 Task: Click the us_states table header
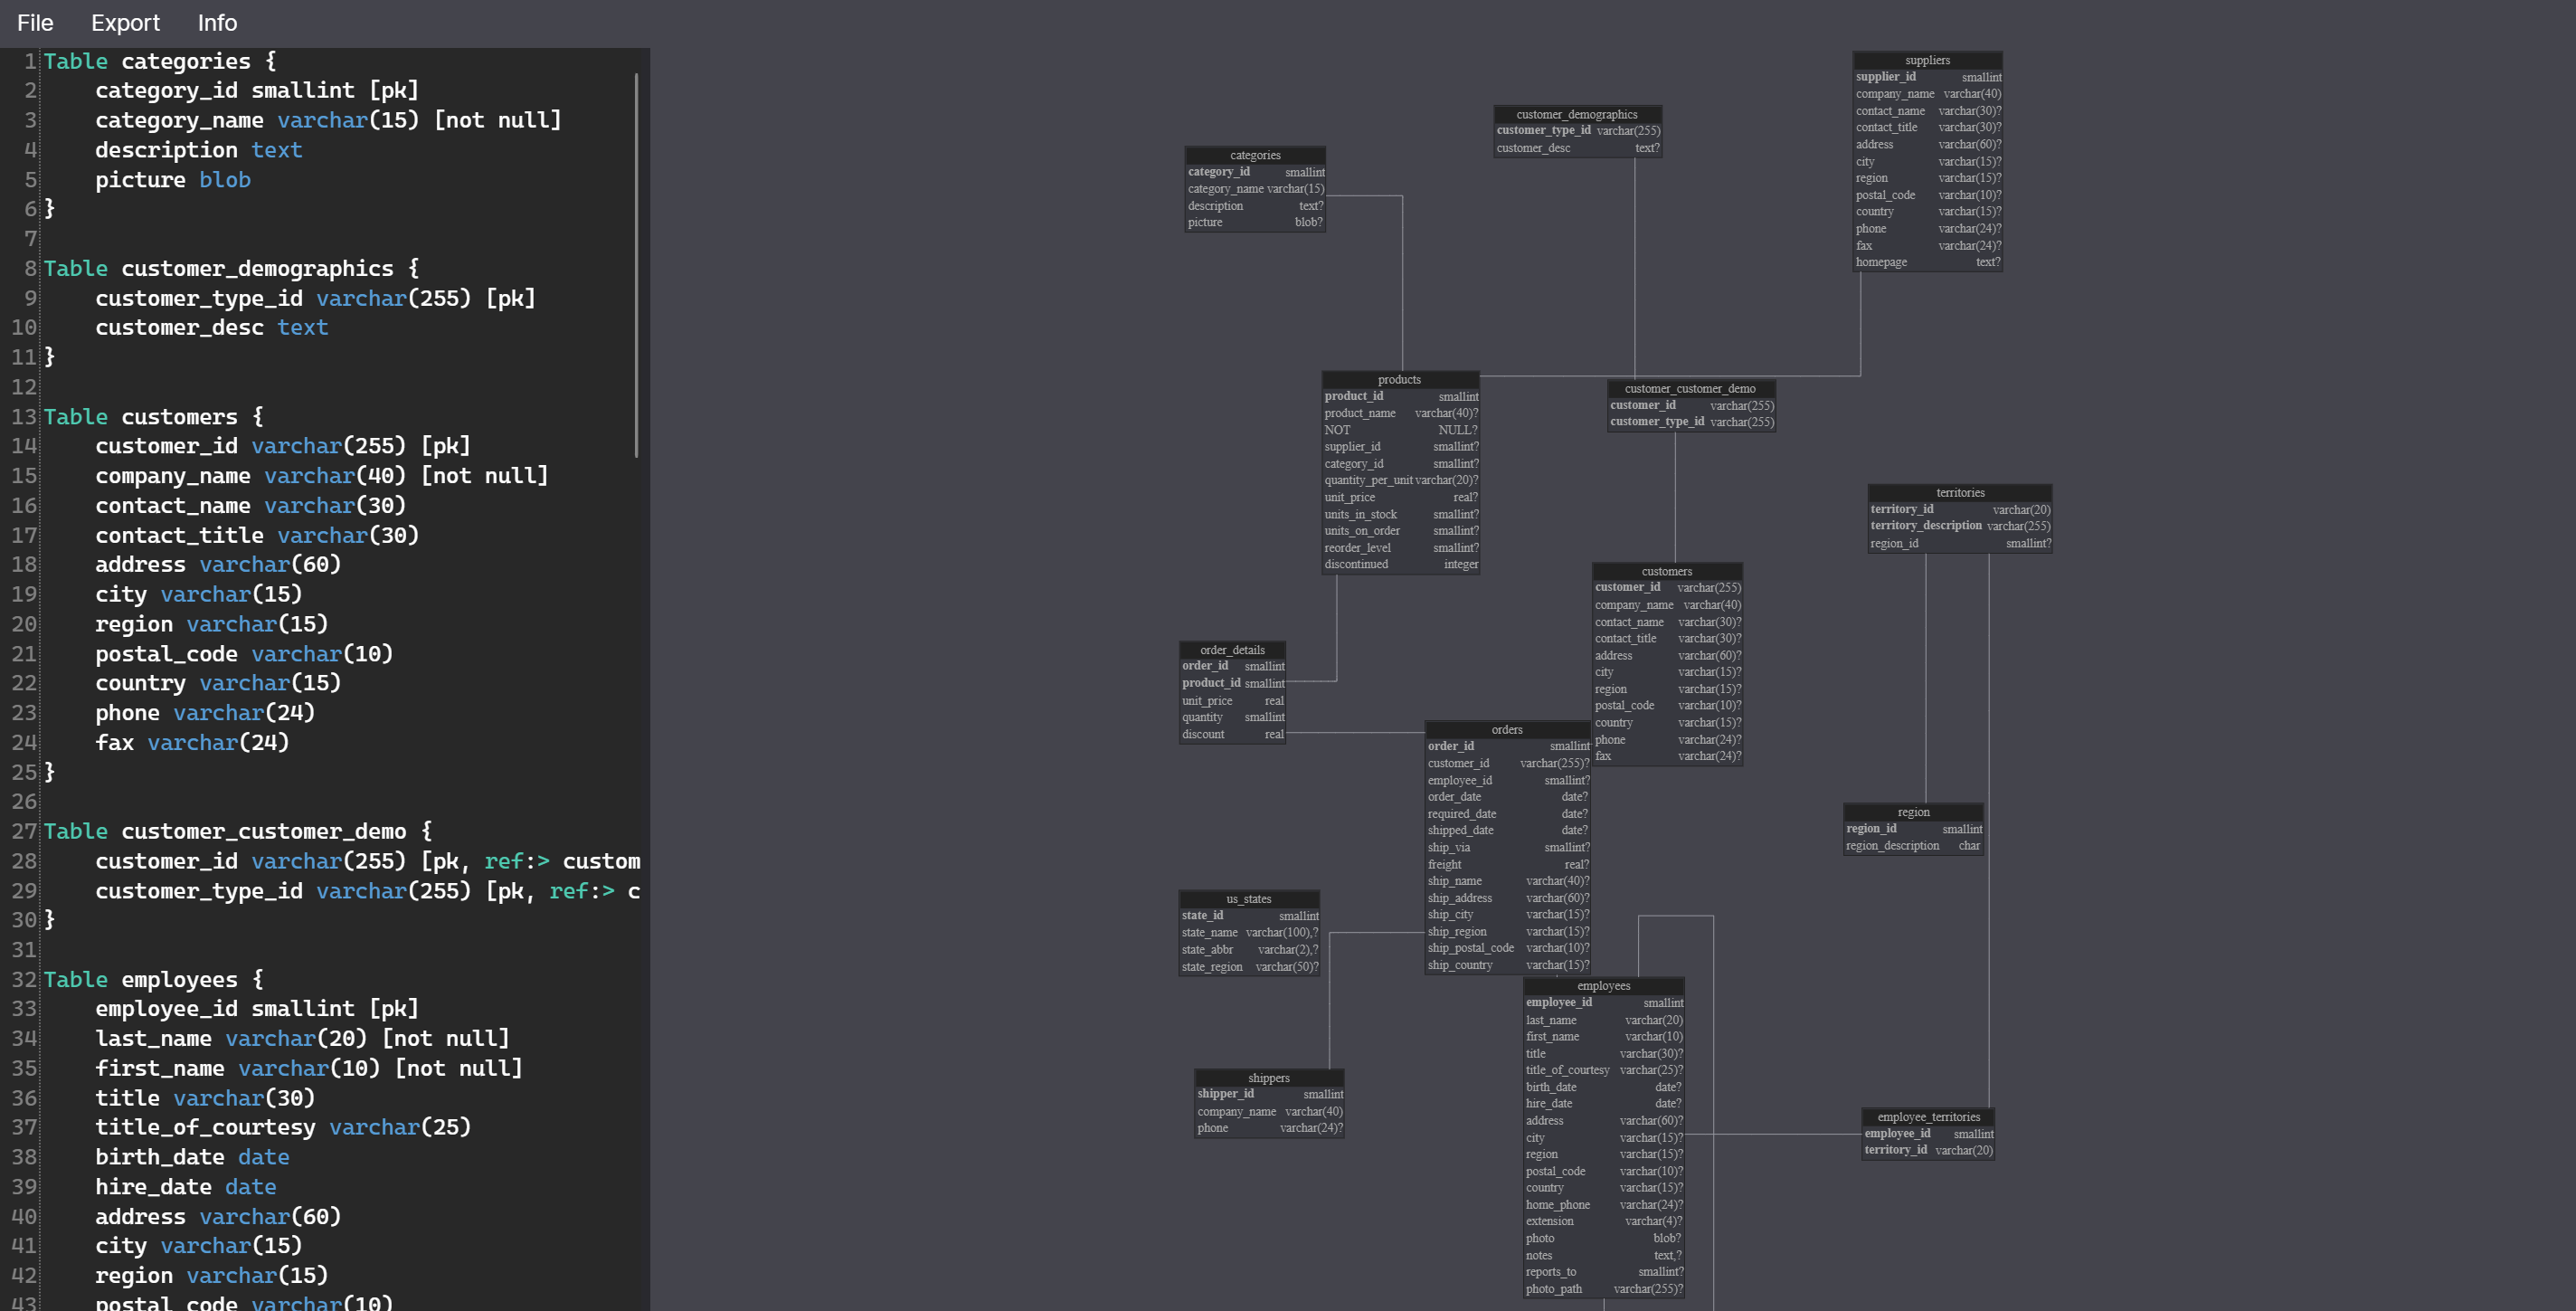[1248, 898]
